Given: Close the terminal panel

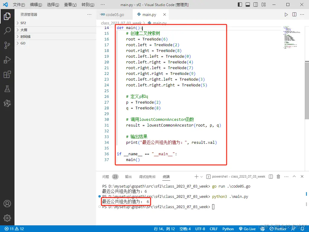Looking at the screenshot, I should 302,176.
